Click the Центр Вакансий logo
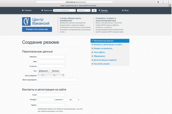Image resolution: width=172 pixels, height=114 pixels. 37,21
